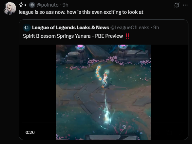This screenshot has width=192, height=144.
Task: Click the orange orb trail beside Yunara
Action: [x=99, y=73]
